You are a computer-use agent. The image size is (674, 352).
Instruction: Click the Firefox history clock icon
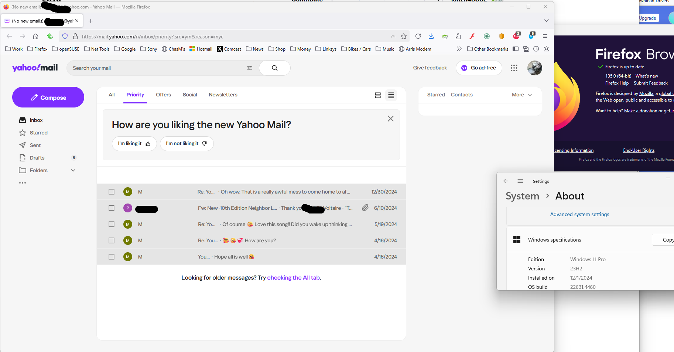(536, 49)
